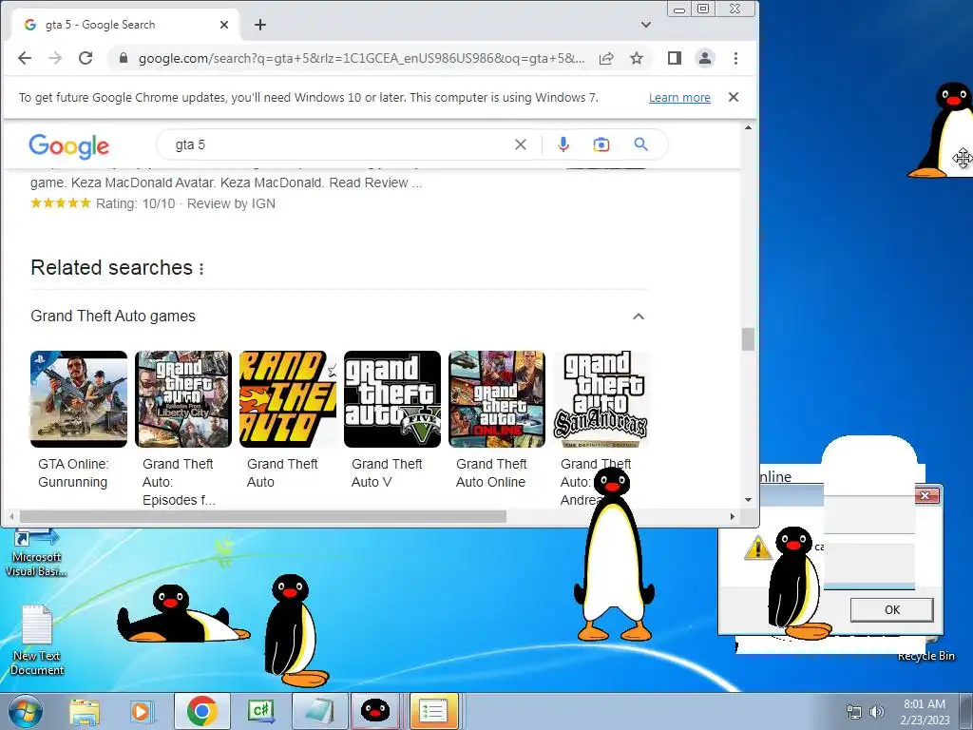
Task: Click the vertical scrollbar up arrow
Action: 749,128
